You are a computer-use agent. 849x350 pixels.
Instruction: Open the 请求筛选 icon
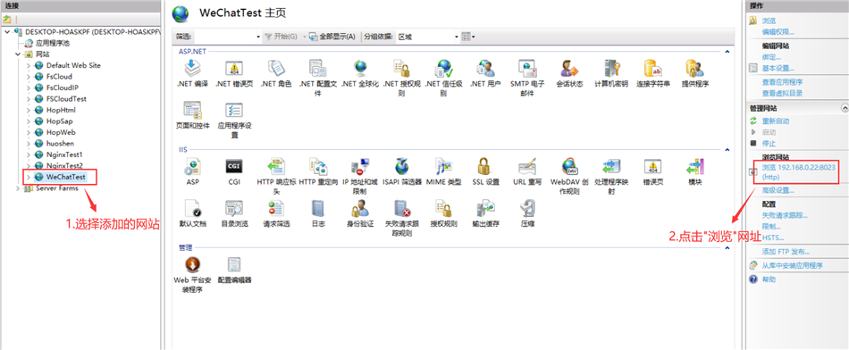coord(276,208)
